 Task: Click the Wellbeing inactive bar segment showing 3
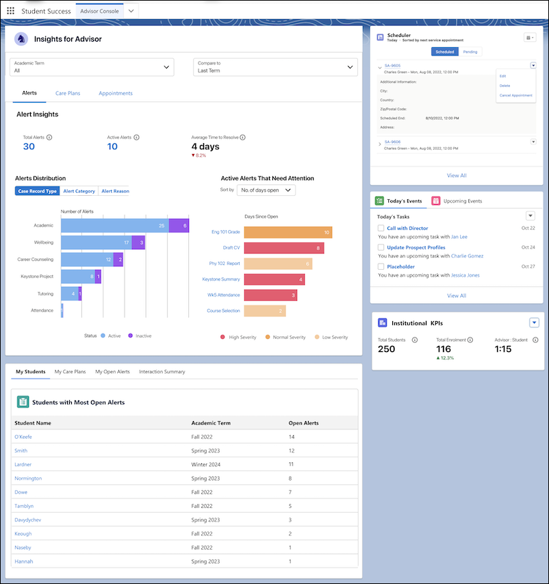[138, 242]
